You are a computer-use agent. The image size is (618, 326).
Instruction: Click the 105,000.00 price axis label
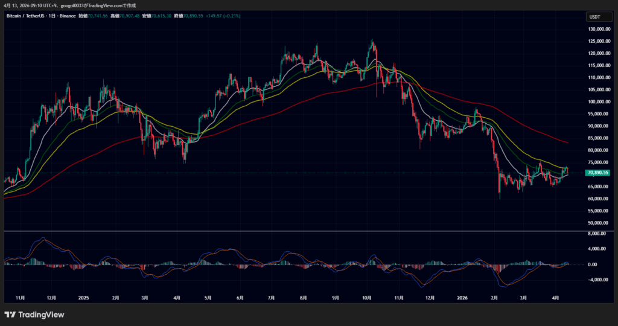599,89
